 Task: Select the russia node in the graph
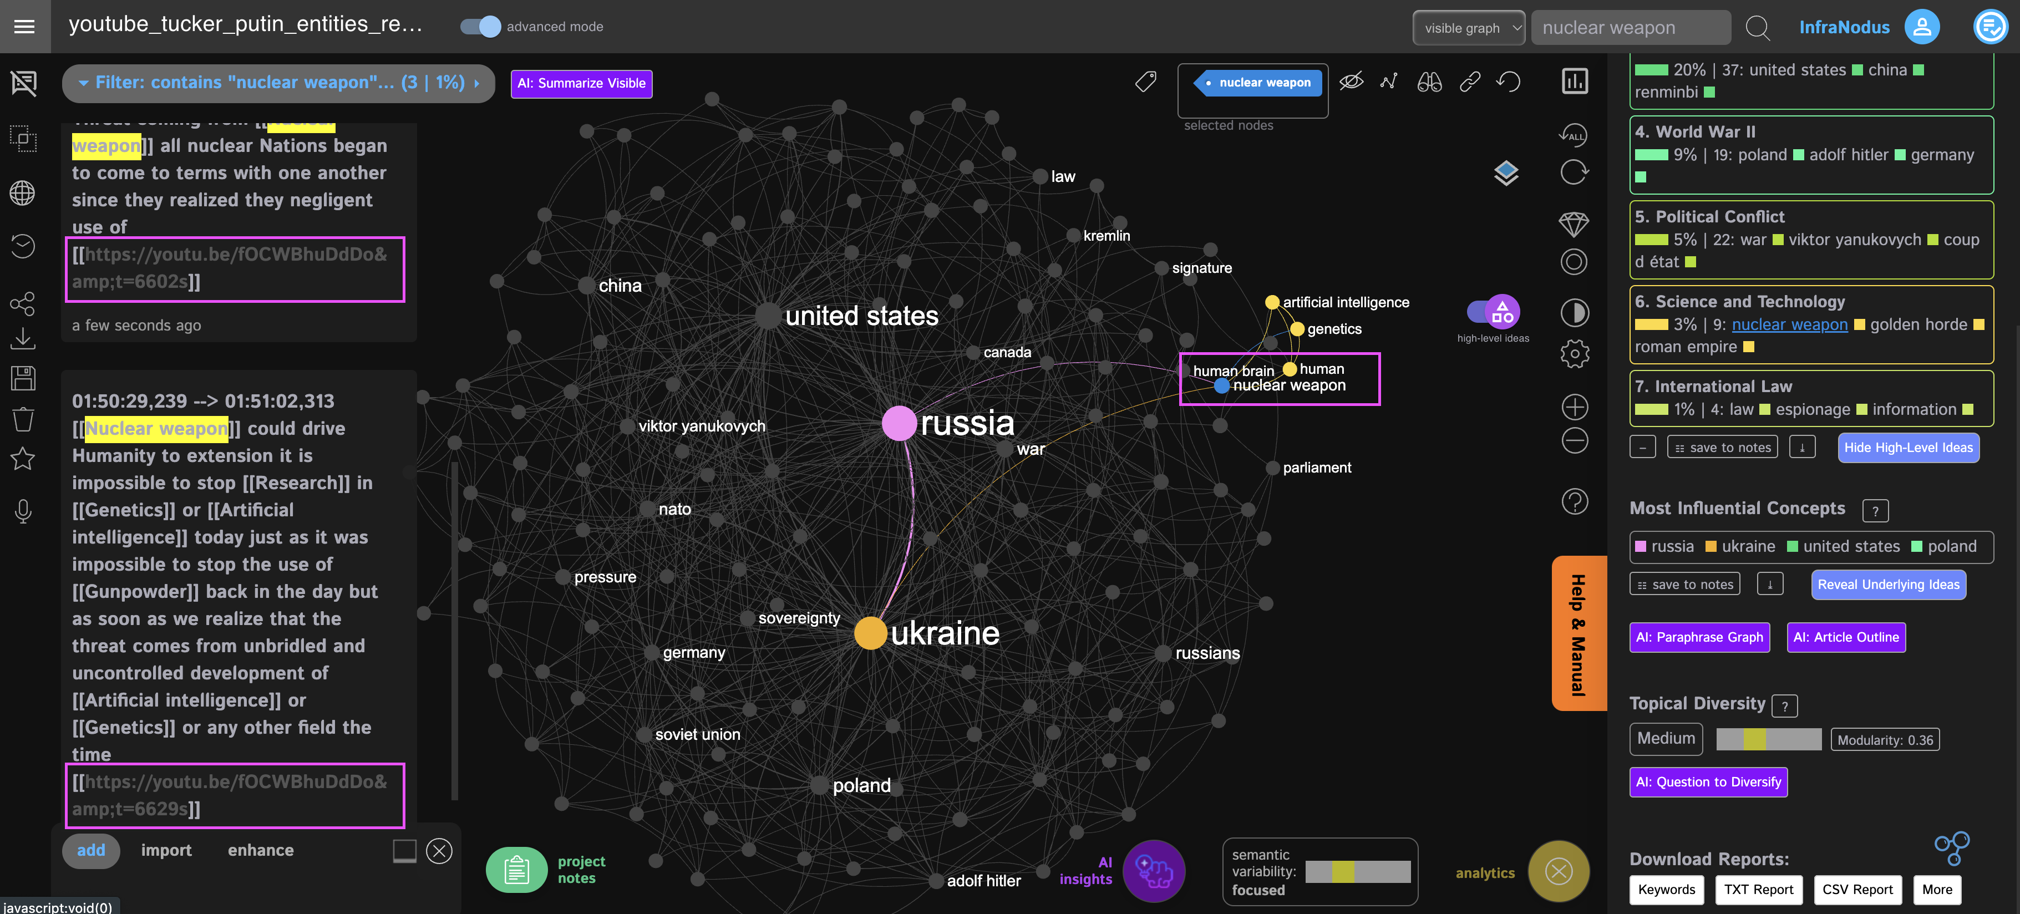(900, 423)
